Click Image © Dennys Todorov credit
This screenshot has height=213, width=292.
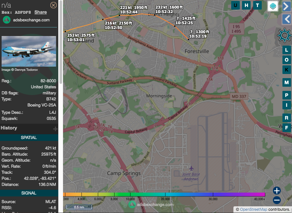point(20,70)
